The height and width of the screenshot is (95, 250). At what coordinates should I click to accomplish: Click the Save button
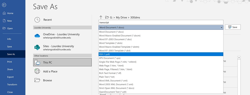(233, 27)
